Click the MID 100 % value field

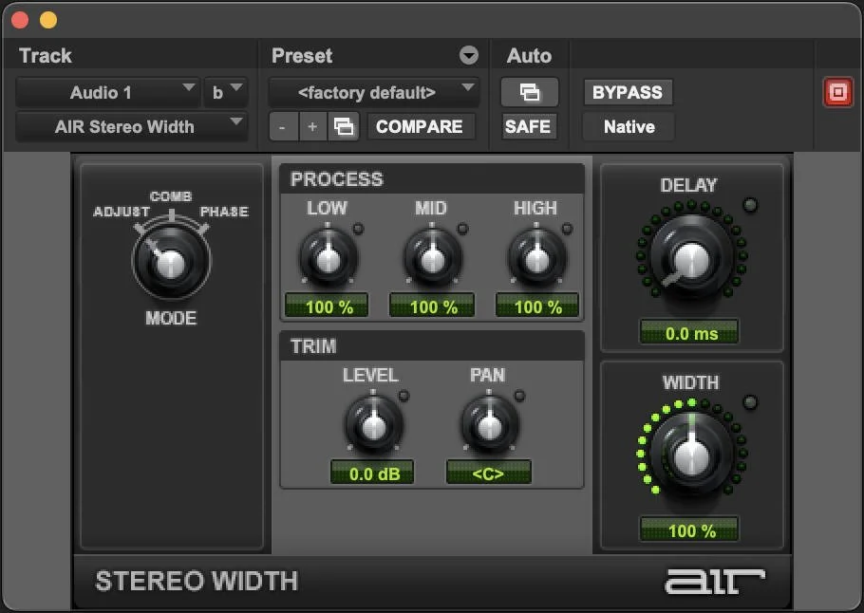pyautogui.click(x=432, y=306)
